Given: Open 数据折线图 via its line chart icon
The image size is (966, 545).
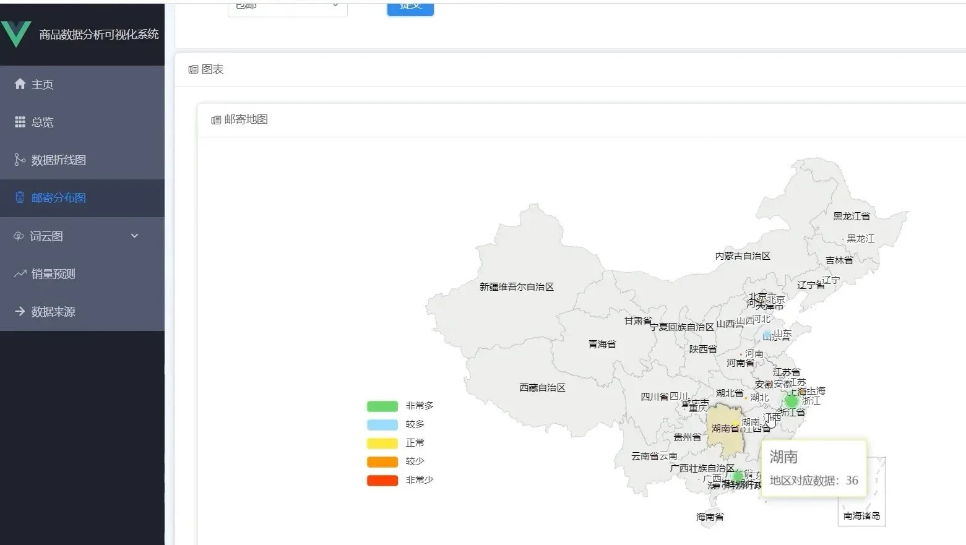Looking at the screenshot, I should (x=19, y=160).
